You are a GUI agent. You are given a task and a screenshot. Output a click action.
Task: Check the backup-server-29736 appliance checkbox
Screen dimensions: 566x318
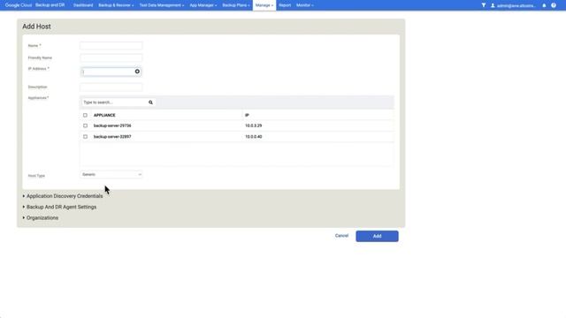tap(85, 125)
